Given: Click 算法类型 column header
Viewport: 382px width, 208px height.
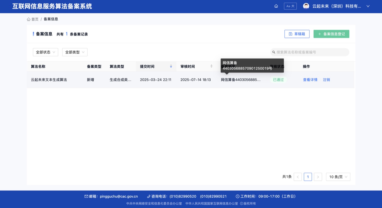Looking at the screenshot, I should pyautogui.click(x=117, y=66).
